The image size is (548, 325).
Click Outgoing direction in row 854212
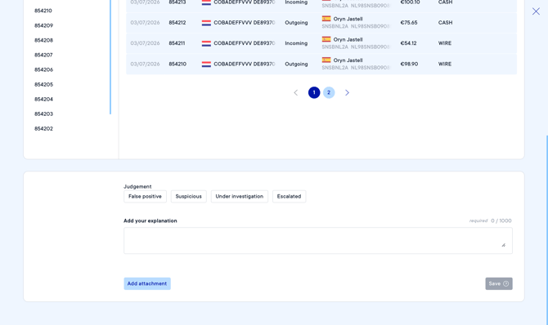[x=296, y=23]
